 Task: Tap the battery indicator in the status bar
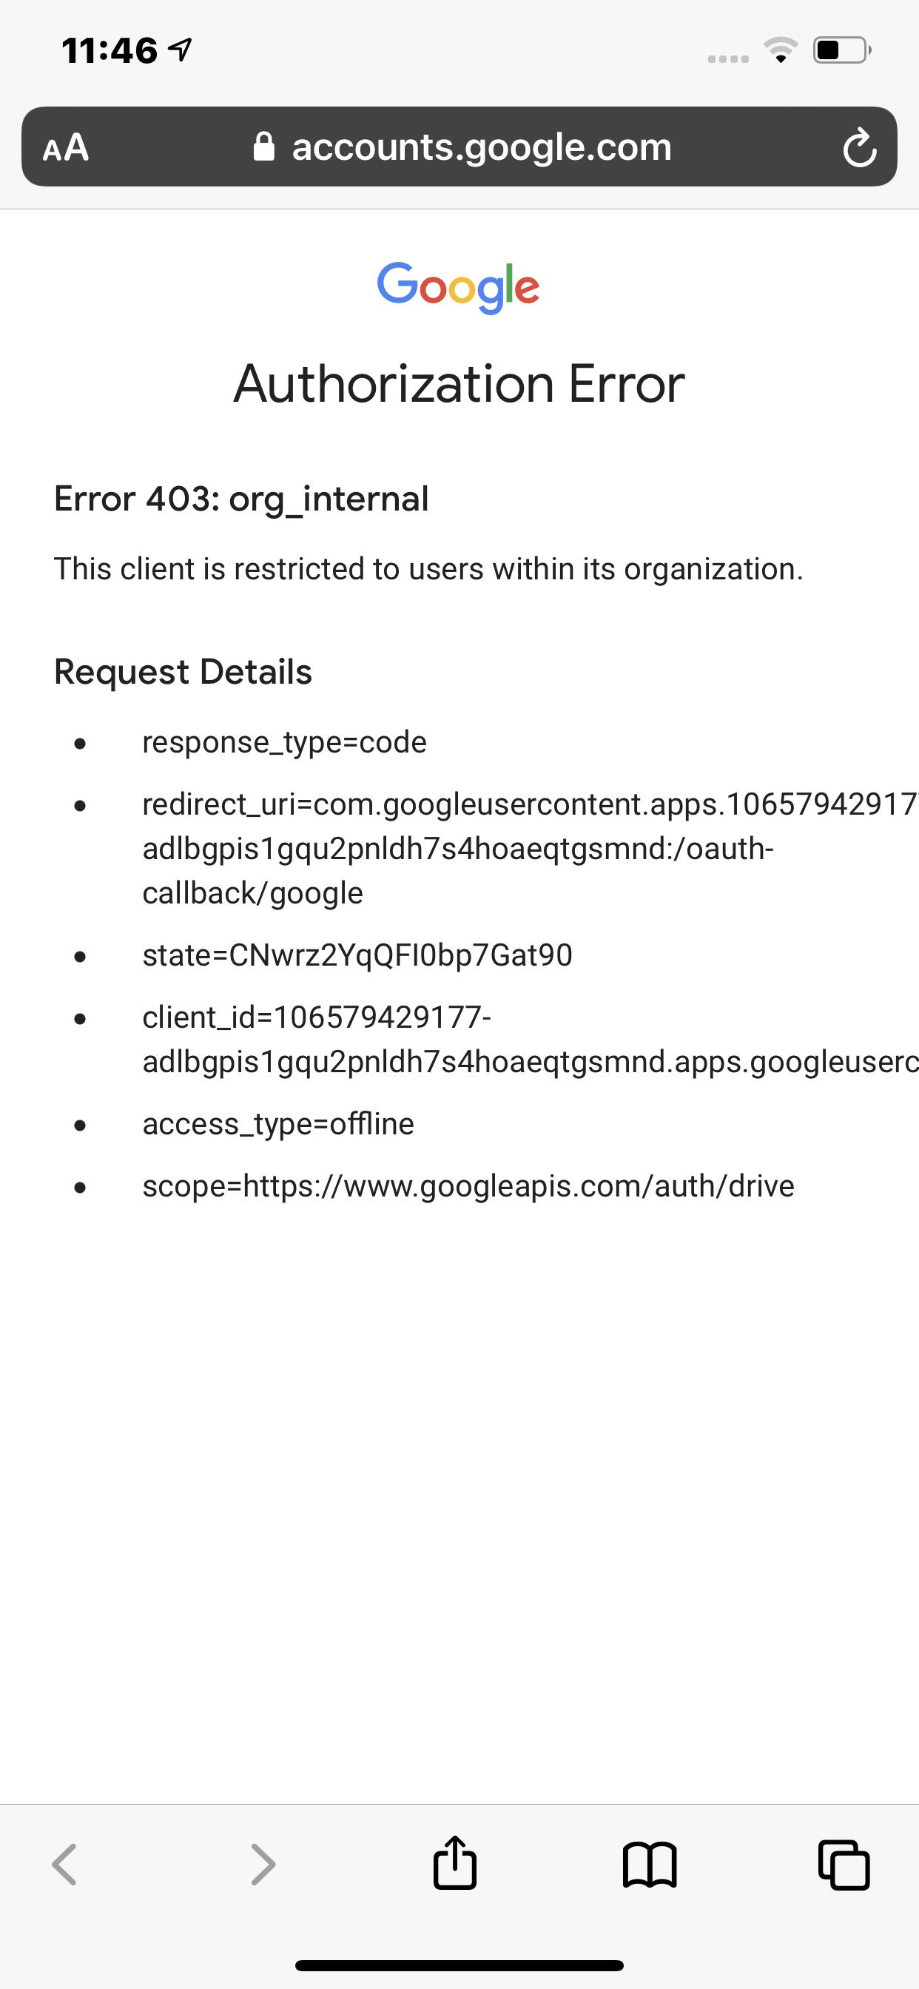point(838,50)
